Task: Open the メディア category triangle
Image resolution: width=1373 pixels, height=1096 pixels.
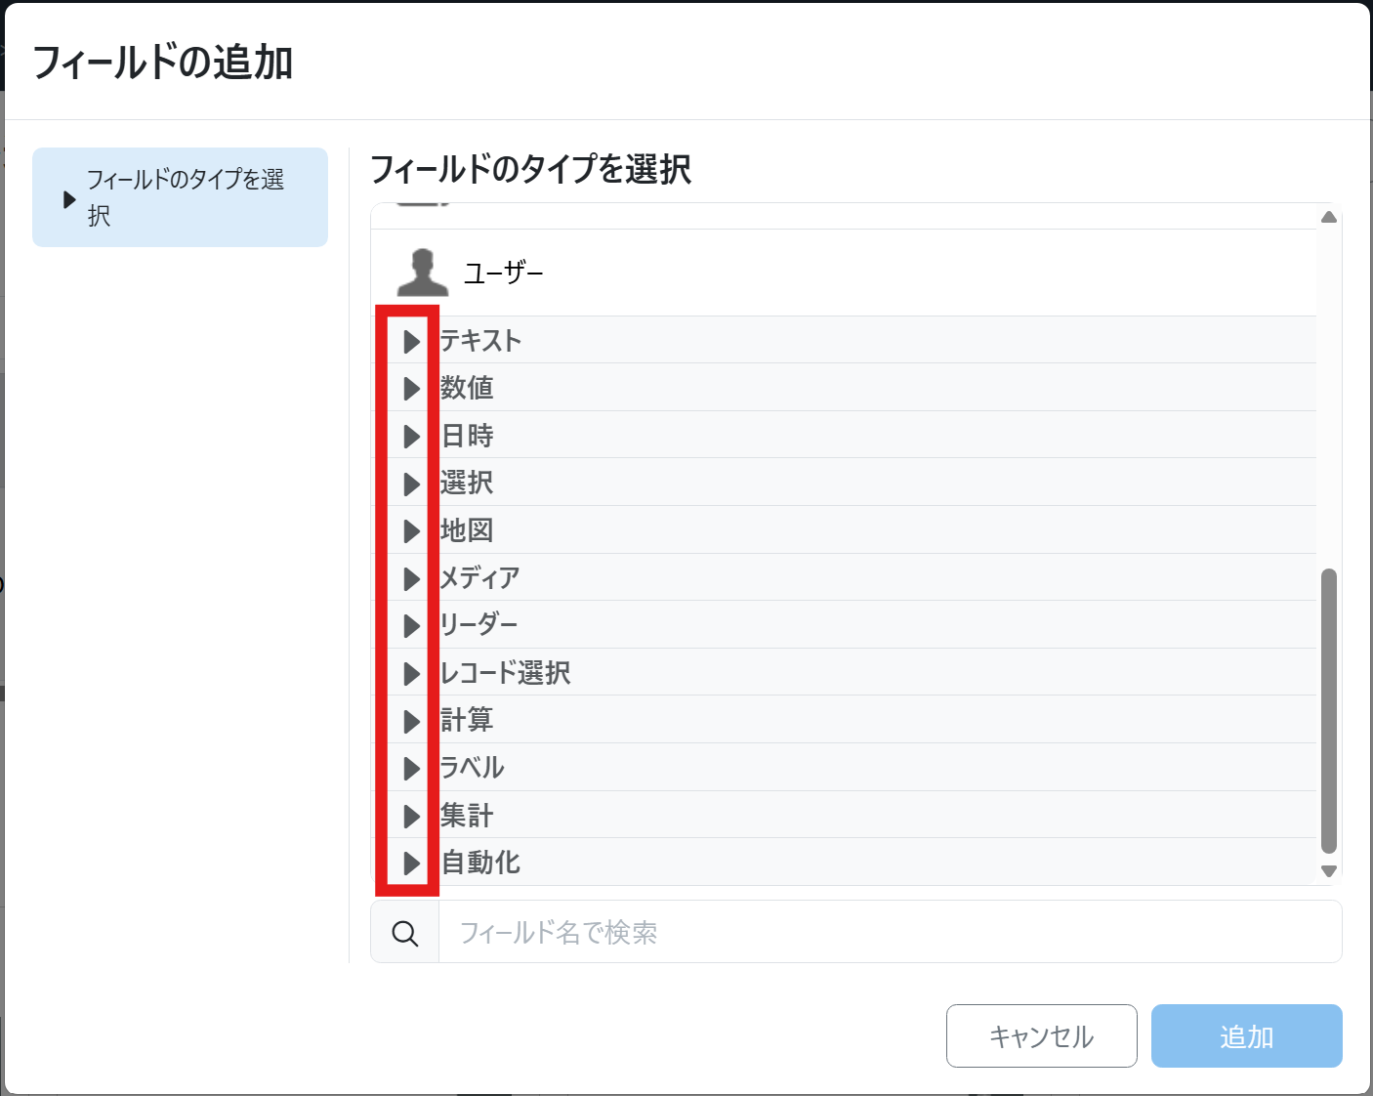Action: 411,578
